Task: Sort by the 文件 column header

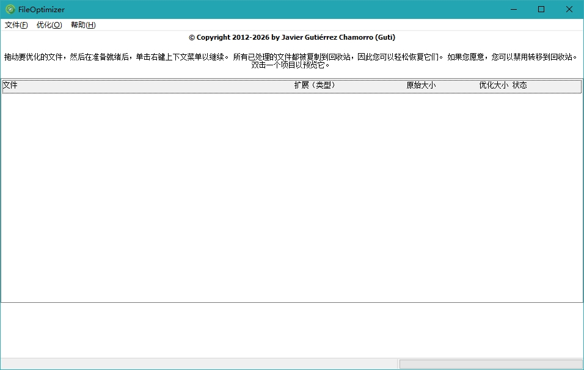Action: pos(10,85)
